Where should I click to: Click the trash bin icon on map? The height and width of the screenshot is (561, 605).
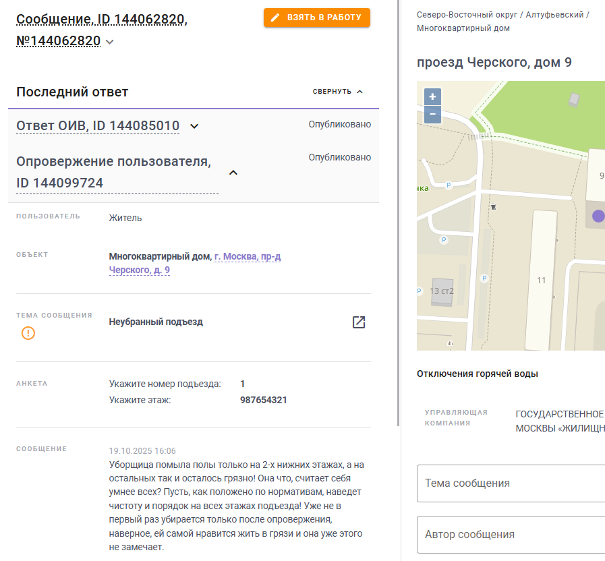(x=494, y=207)
